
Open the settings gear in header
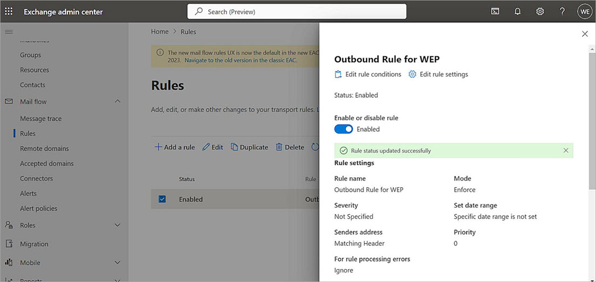540,11
